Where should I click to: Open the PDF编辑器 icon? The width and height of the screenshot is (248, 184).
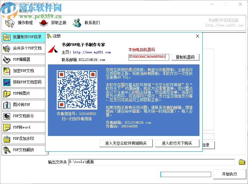7,60
